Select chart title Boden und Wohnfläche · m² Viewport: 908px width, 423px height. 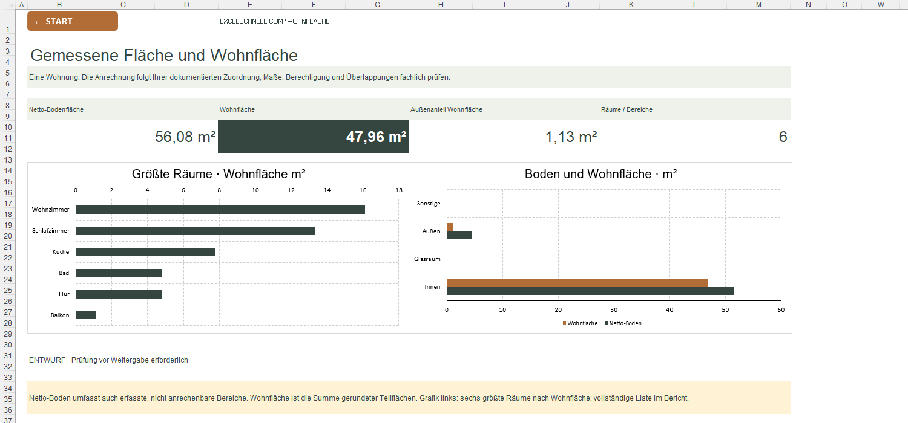pos(600,174)
